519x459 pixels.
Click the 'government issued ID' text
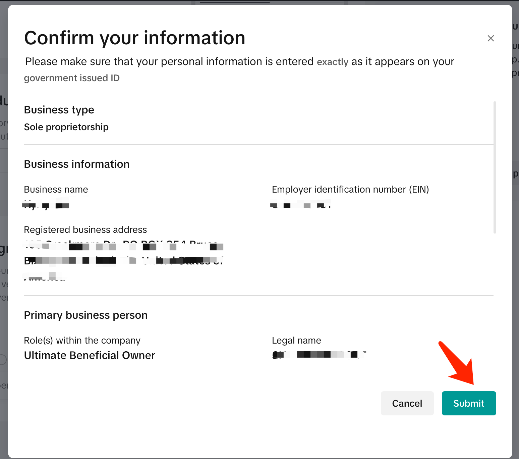[x=72, y=78]
